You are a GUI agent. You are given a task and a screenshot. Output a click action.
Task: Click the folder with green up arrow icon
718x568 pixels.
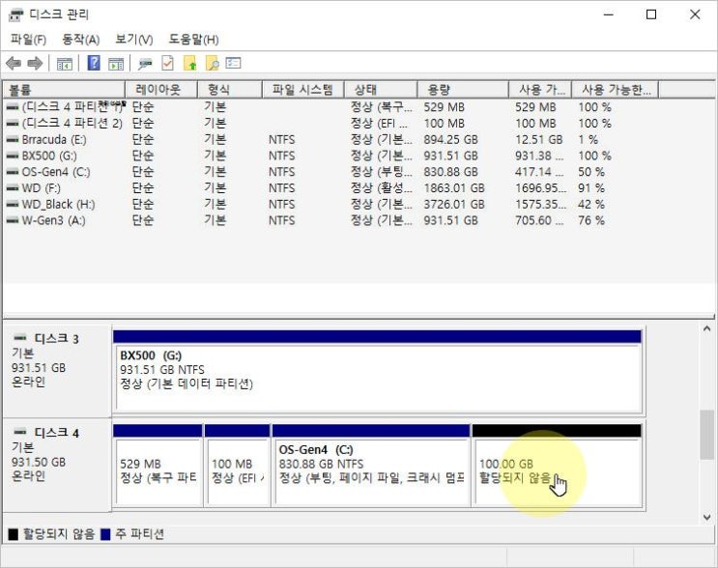190,63
